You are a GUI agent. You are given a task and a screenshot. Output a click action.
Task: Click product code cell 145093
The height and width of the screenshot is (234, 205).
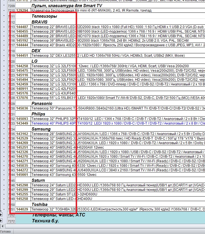click(23, 119)
